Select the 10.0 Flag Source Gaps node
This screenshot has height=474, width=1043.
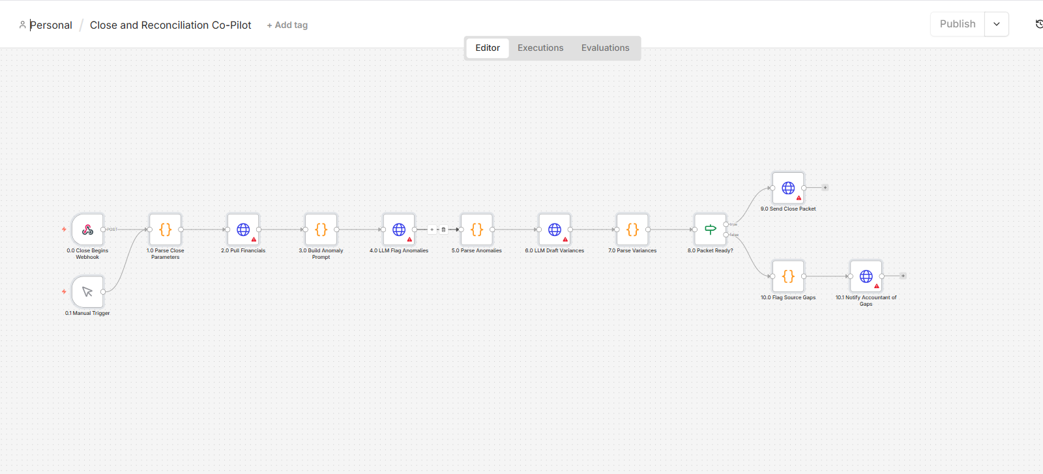pyautogui.click(x=788, y=276)
